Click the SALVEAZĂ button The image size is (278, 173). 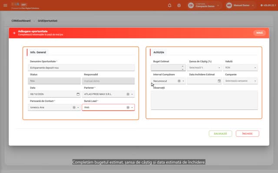[x=220, y=134]
